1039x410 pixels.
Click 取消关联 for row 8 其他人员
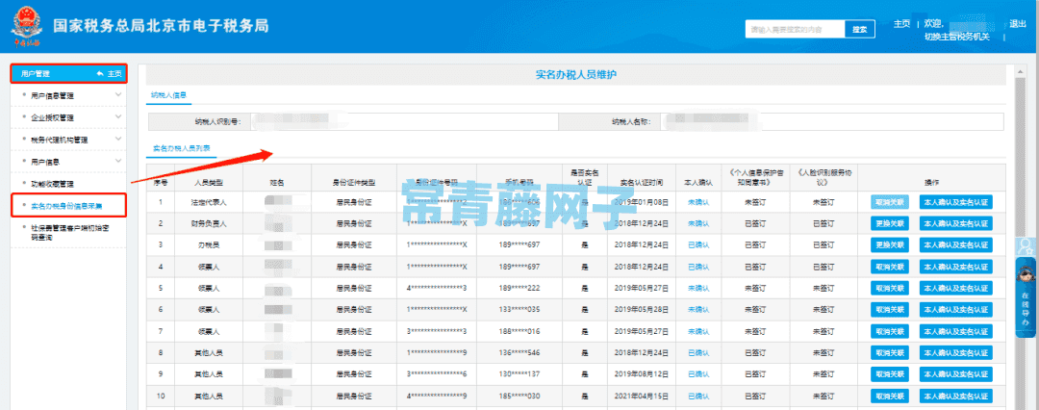coord(890,353)
